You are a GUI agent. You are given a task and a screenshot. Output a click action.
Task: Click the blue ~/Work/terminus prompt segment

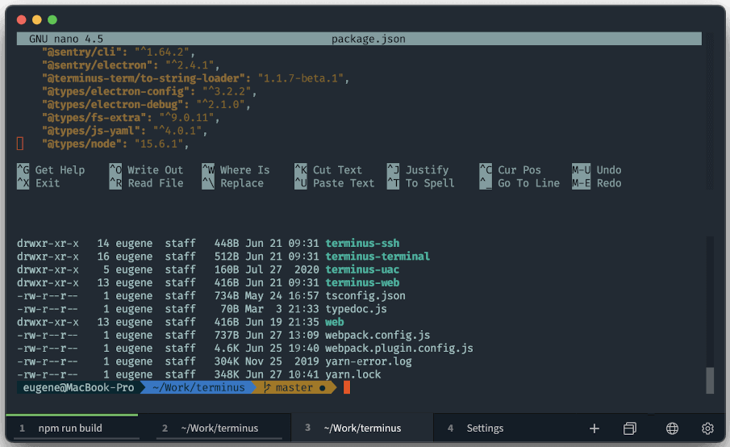coord(198,388)
